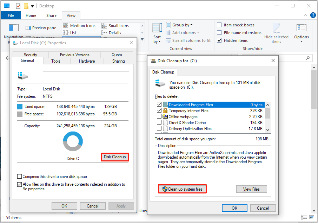The image size is (318, 223).
Task: Click the blue Used space color box
Action: tap(20, 107)
